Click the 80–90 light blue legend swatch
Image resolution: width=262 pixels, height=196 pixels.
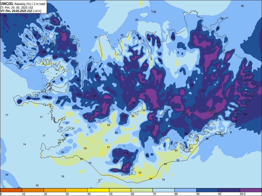185,190
